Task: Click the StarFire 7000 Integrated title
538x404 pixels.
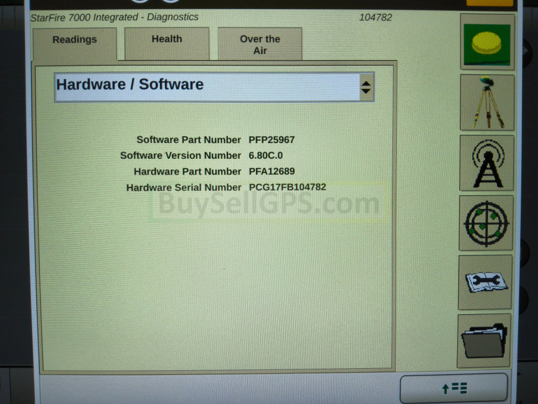Action: pos(115,17)
